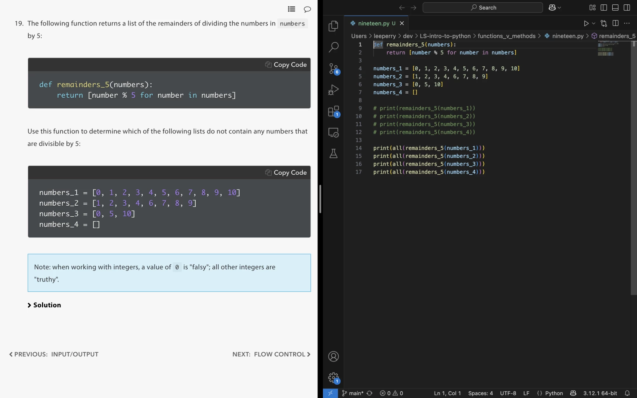Run nineteen.py with the play button
Image resolution: width=637 pixels, height=398 pixels.
[x=586, y=23]
